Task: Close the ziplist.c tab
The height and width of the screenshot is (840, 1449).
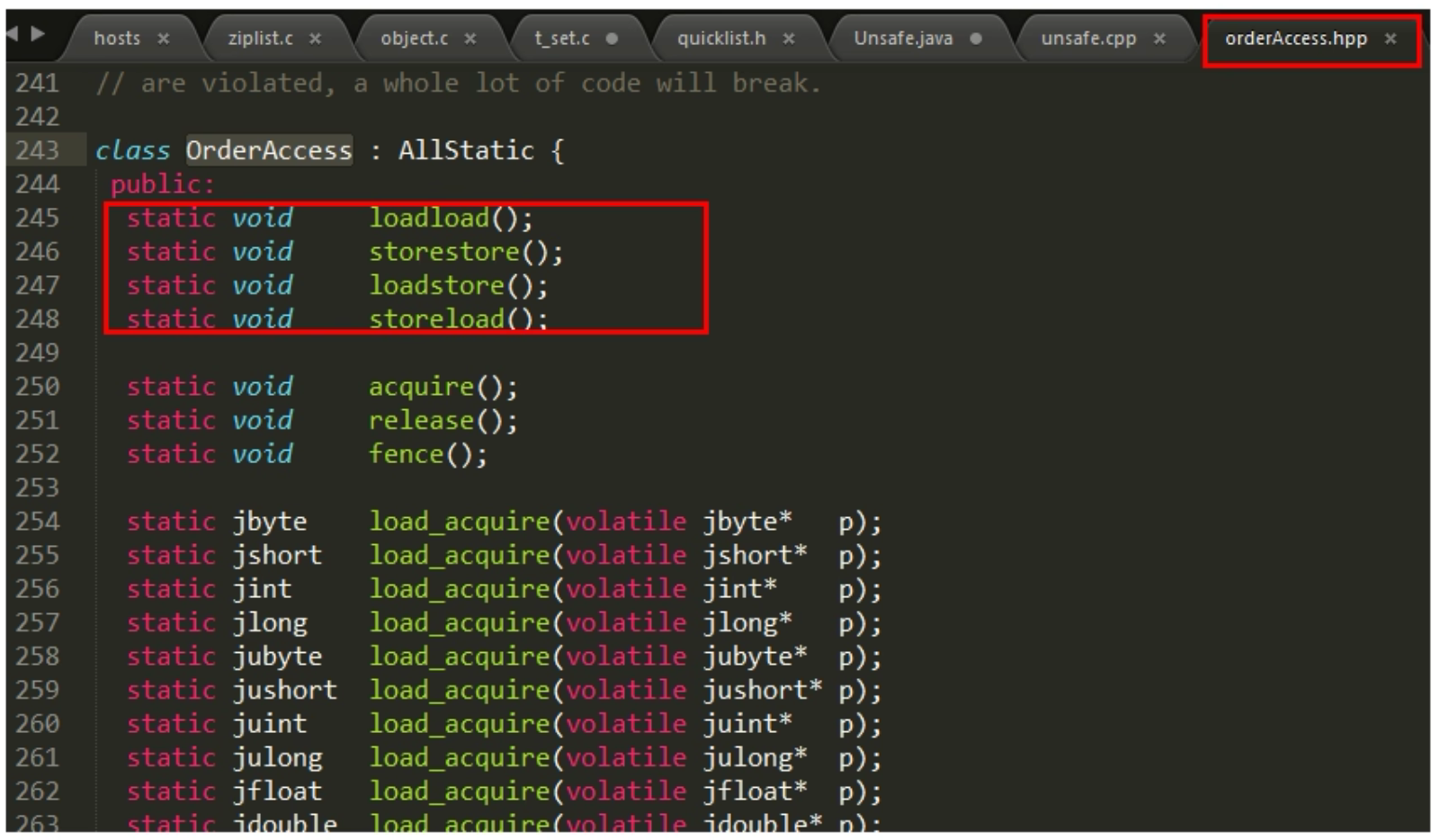Action: (315, 39)
